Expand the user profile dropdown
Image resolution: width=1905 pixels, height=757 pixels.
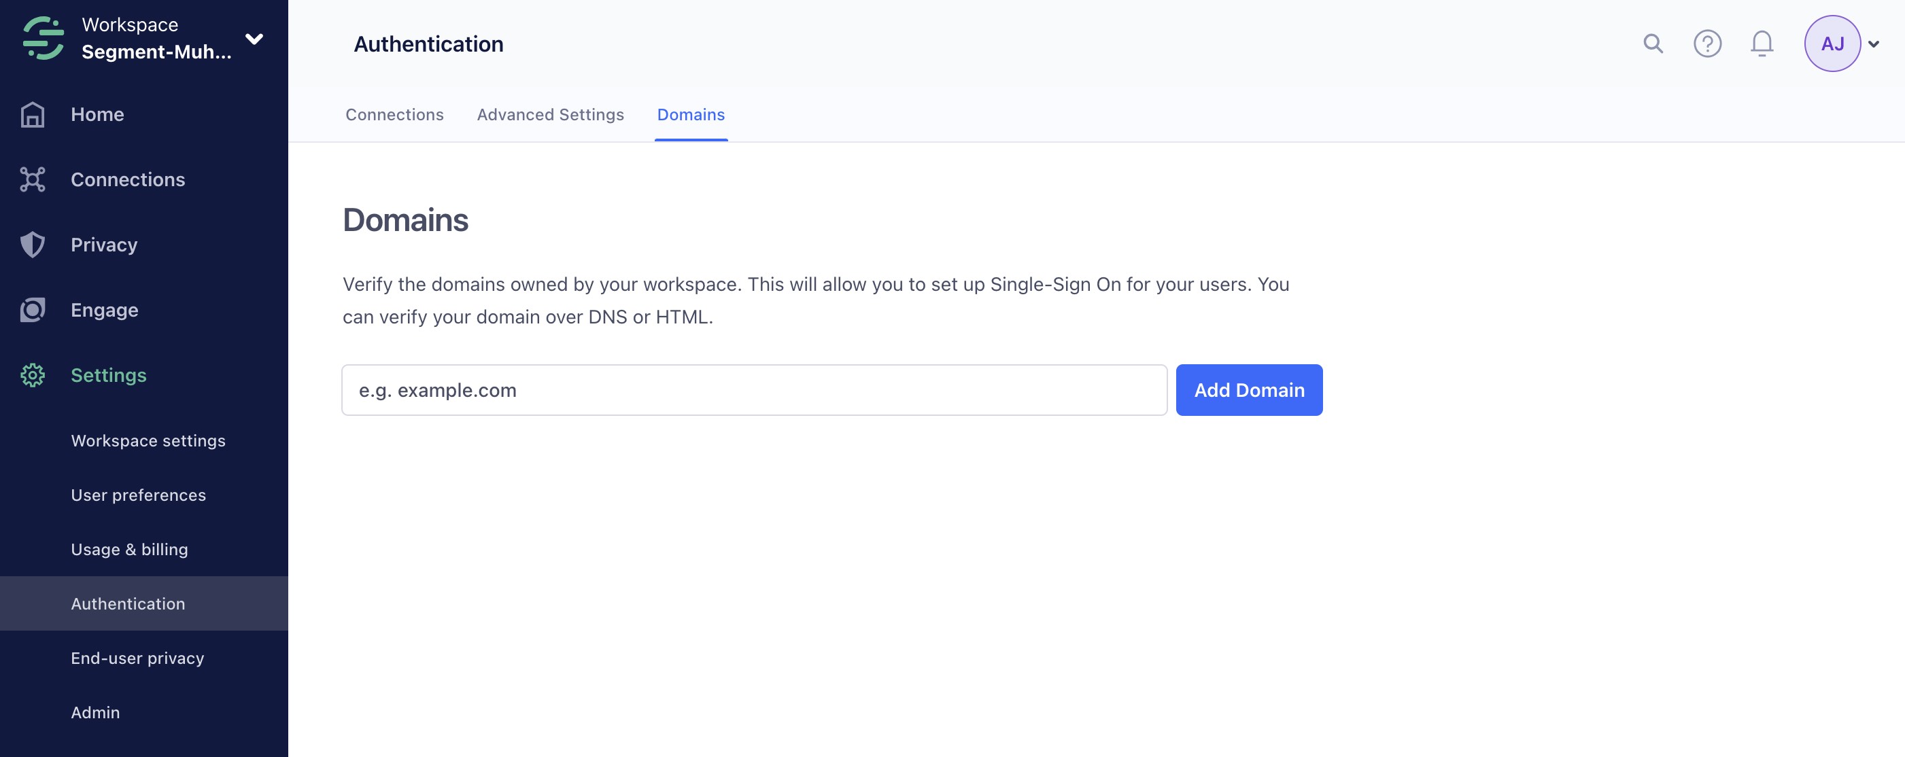point(1874,43)
